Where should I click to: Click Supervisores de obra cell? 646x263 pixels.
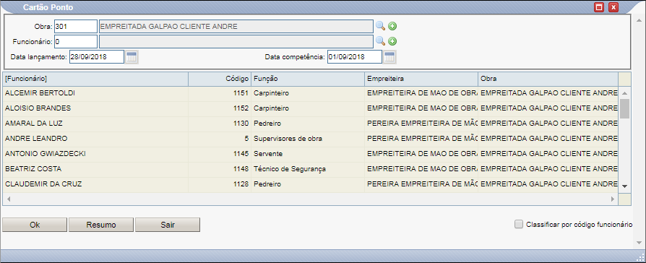coord(308,139)
